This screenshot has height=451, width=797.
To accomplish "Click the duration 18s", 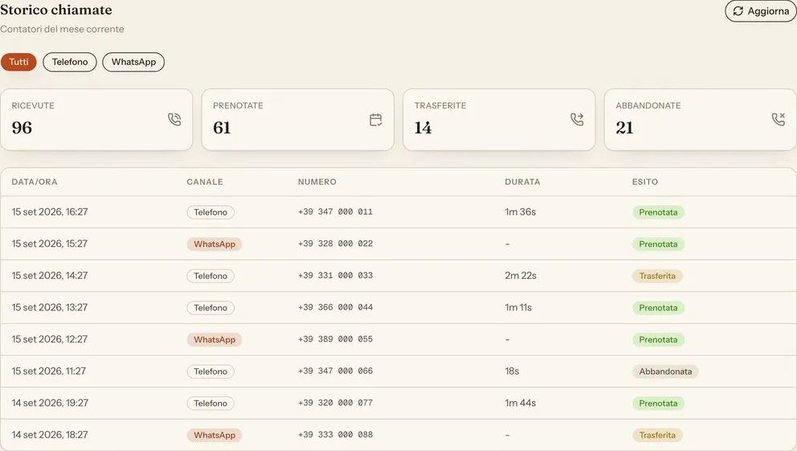I will tap(512, 371).
